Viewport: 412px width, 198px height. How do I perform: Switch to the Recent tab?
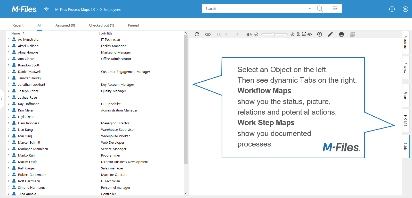18,25
